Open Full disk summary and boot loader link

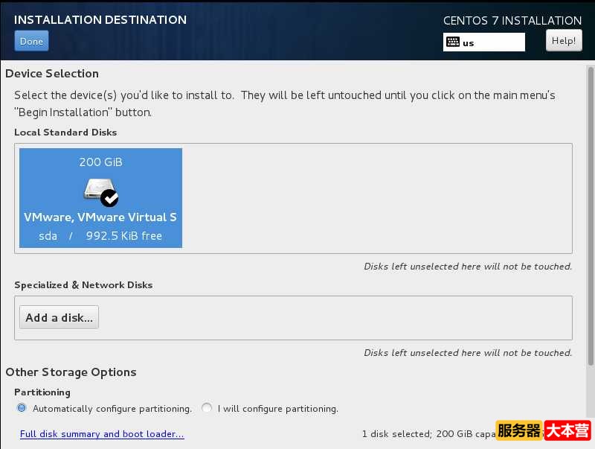click(x=102, y=434)
